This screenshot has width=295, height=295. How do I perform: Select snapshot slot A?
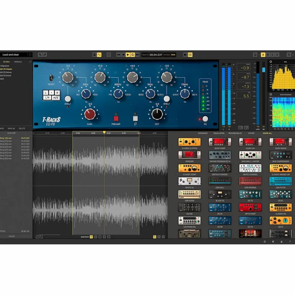[x=263, y=55]
